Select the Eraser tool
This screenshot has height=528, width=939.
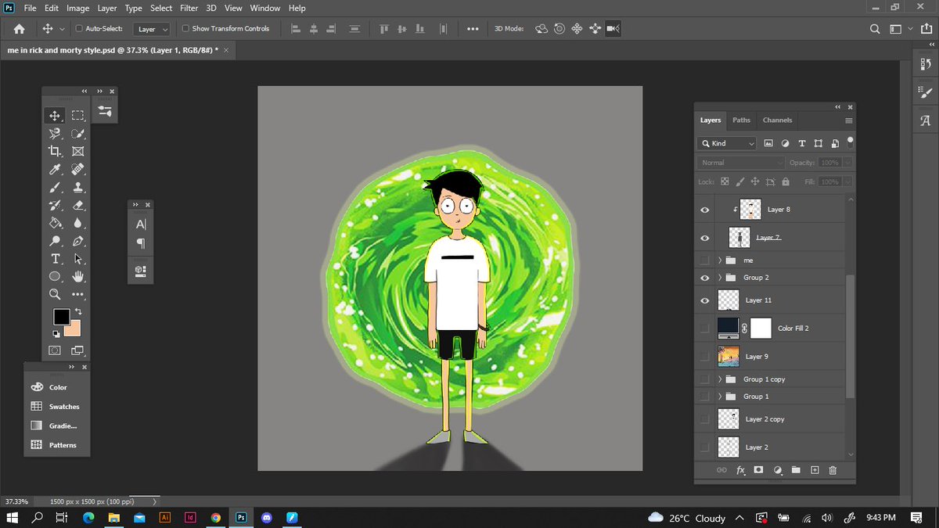[x=77, y=206]
